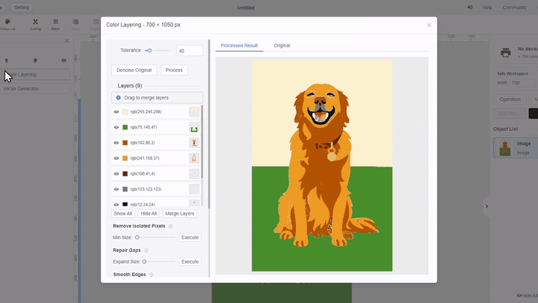Toggle visibility of rgb(75,145,47) layer
The height and width of the screenshot is (303, 538).
(x=117, y=127)
